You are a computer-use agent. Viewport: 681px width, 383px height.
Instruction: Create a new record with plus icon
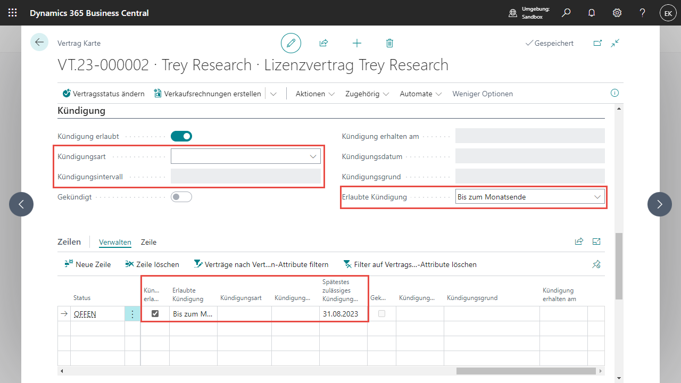(x=357, y=43)
